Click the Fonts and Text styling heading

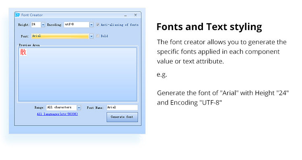(209, 26)
